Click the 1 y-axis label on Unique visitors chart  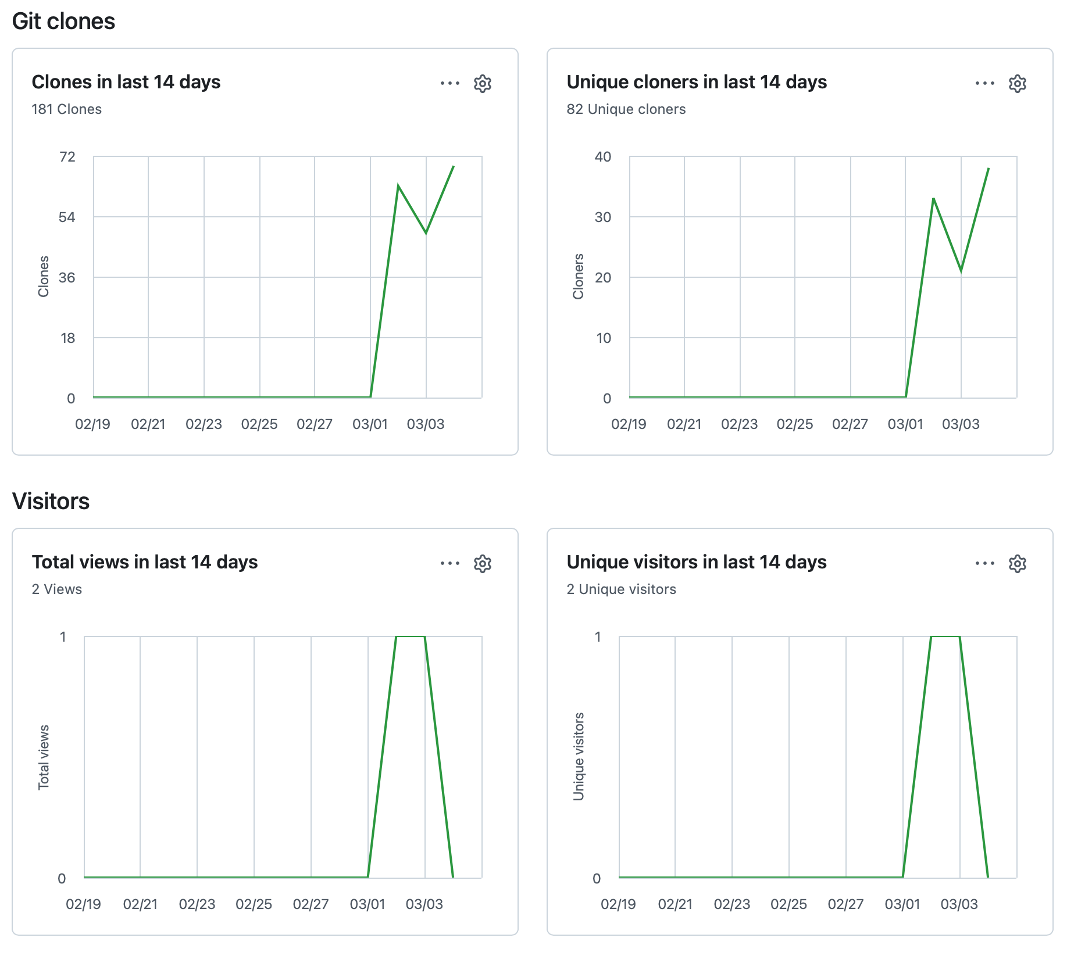598,637
